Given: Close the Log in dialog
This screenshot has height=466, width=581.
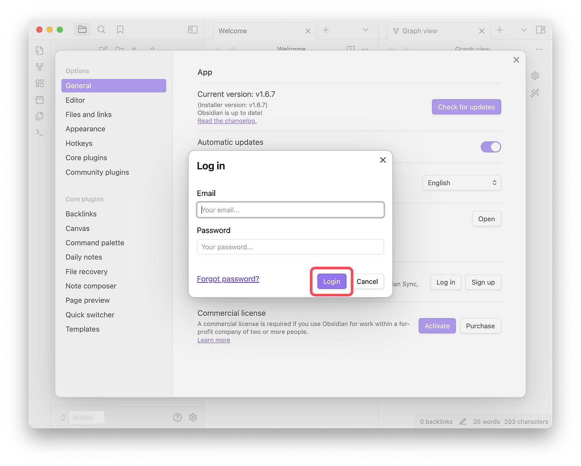Looking at the screenshot, I should coord(383,160).
